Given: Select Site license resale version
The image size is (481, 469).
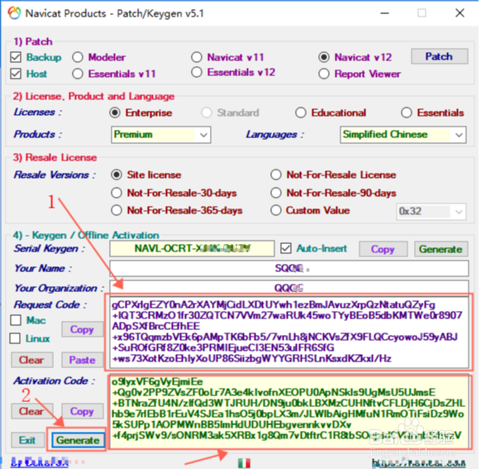Looking at the screenshot, I should (117, 175).
